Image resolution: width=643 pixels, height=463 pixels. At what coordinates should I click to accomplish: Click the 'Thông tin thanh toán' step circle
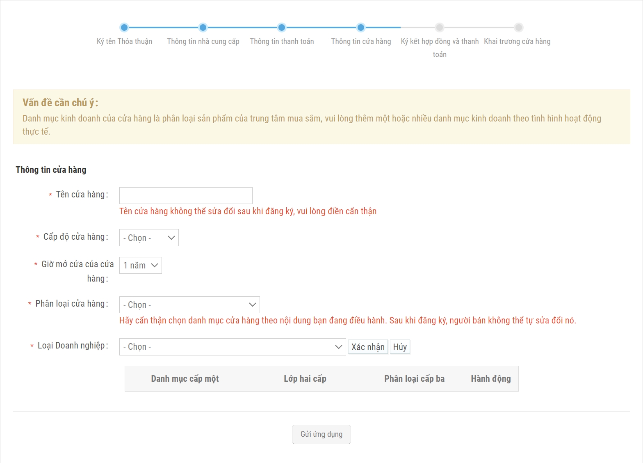(x=282, y=28)
